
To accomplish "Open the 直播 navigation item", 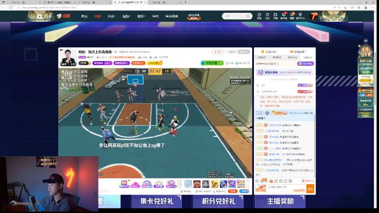I will (98, 16).
